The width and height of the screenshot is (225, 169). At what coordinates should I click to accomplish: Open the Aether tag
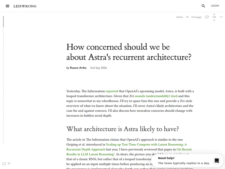(x=180, y=17)
